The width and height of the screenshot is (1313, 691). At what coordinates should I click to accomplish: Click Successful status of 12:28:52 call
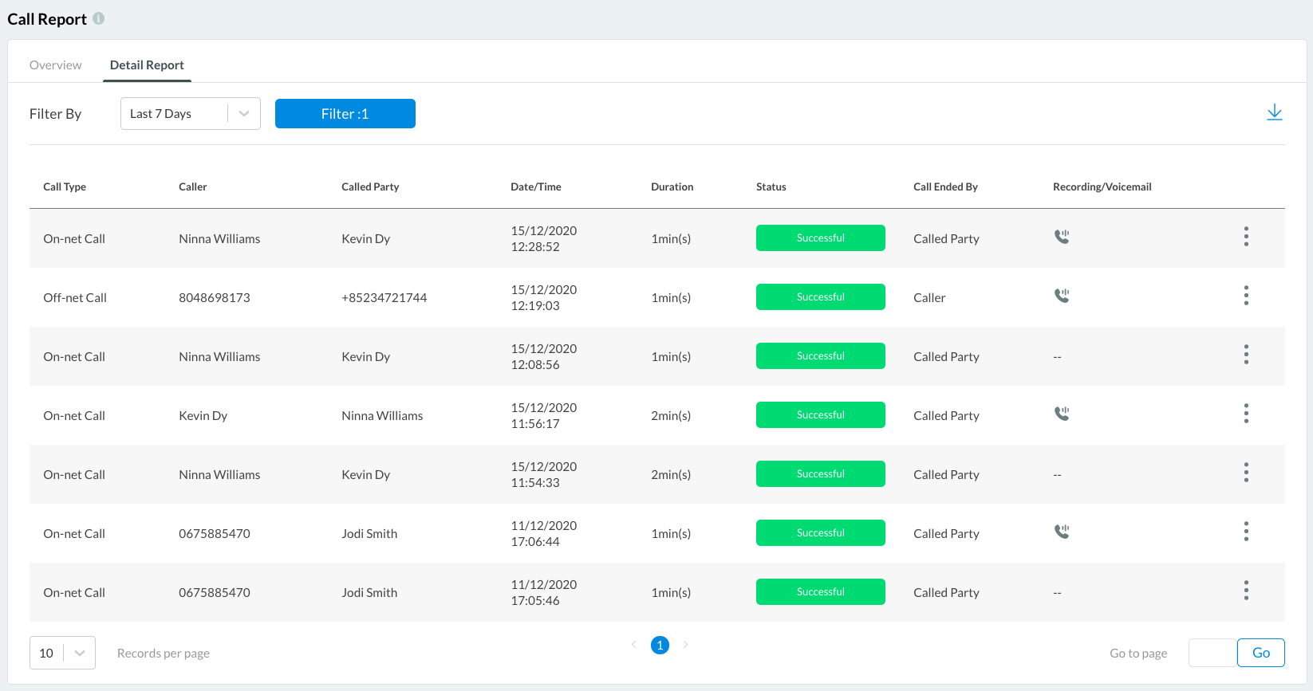[x=821, y=238]
